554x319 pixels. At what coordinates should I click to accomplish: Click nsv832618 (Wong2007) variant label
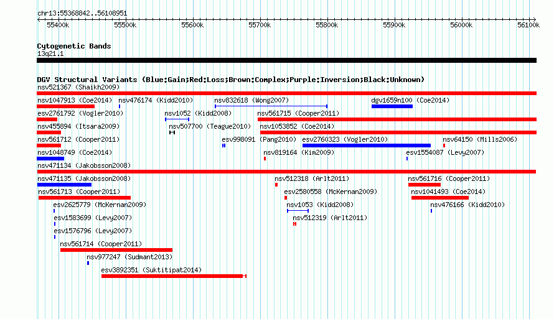point(251,100)
